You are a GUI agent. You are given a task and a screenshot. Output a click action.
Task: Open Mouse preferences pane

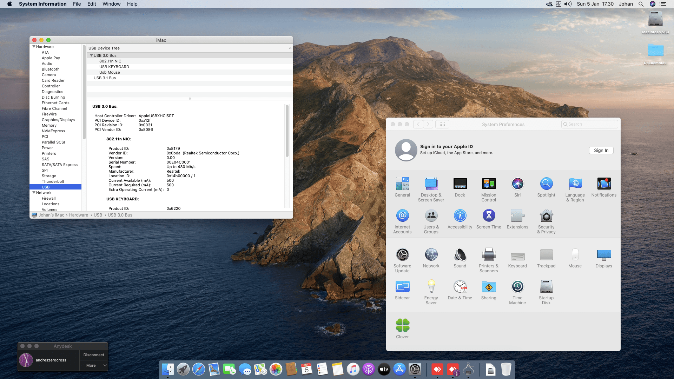coord(575,258)
